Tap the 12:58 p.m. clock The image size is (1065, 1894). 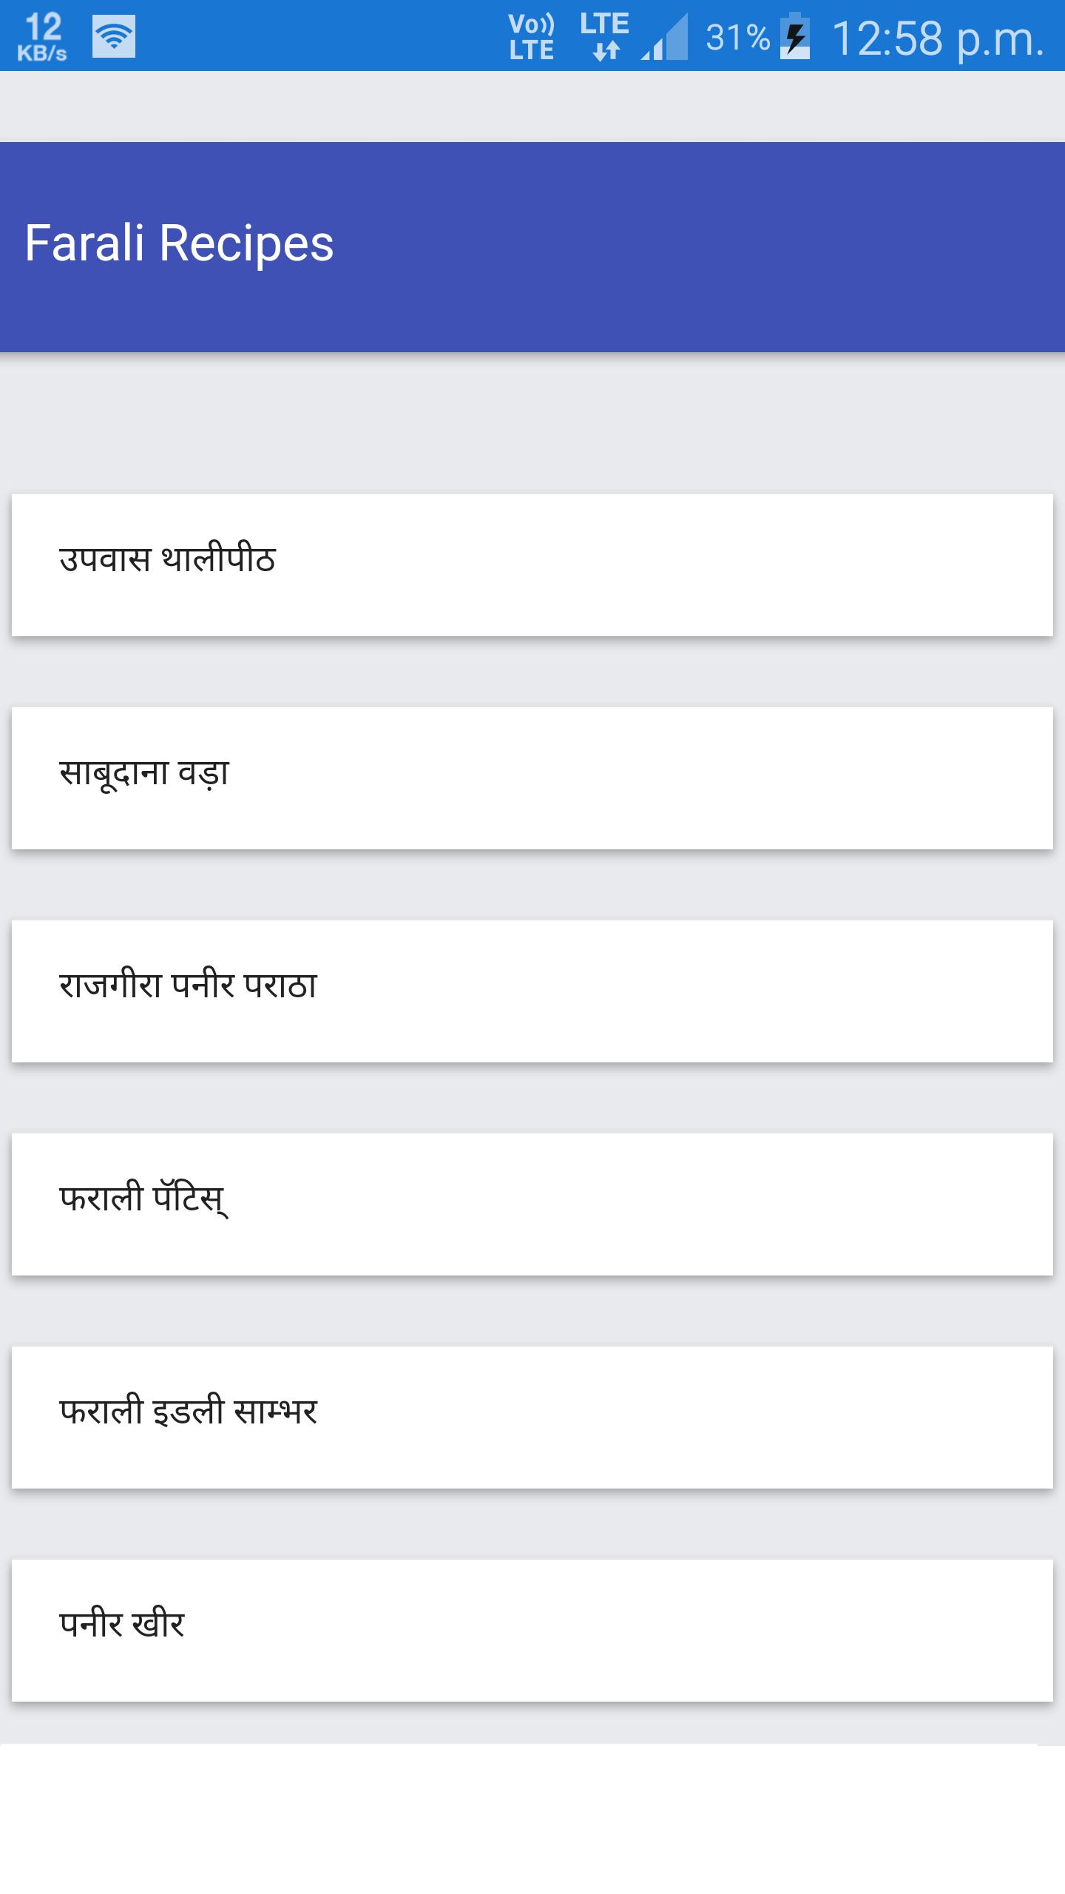(938, 38)
